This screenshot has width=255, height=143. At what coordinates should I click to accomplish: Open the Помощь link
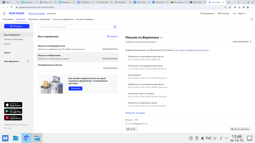click(x=223, y=13)
